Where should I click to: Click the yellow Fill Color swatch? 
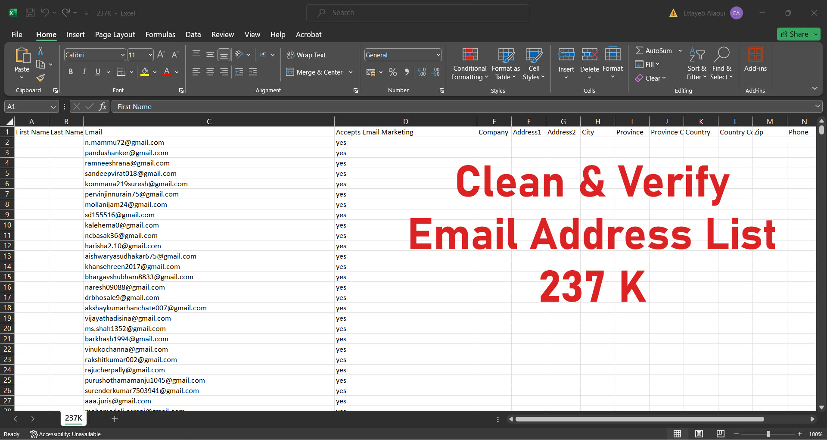(145, 72)
